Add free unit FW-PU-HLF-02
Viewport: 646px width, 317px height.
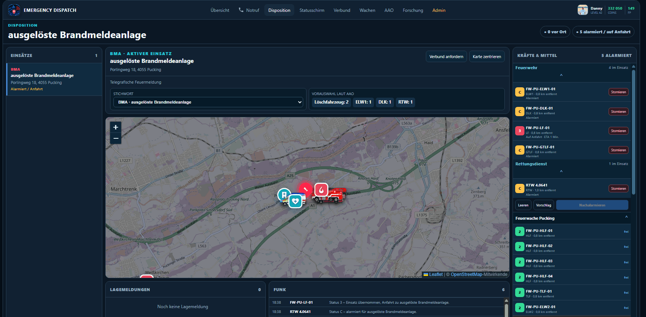573,247
